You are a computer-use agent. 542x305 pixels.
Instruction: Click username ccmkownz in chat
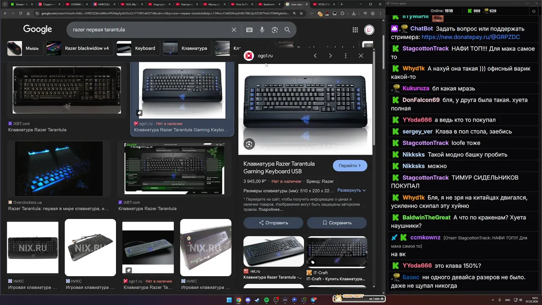[x=426, y=238]
